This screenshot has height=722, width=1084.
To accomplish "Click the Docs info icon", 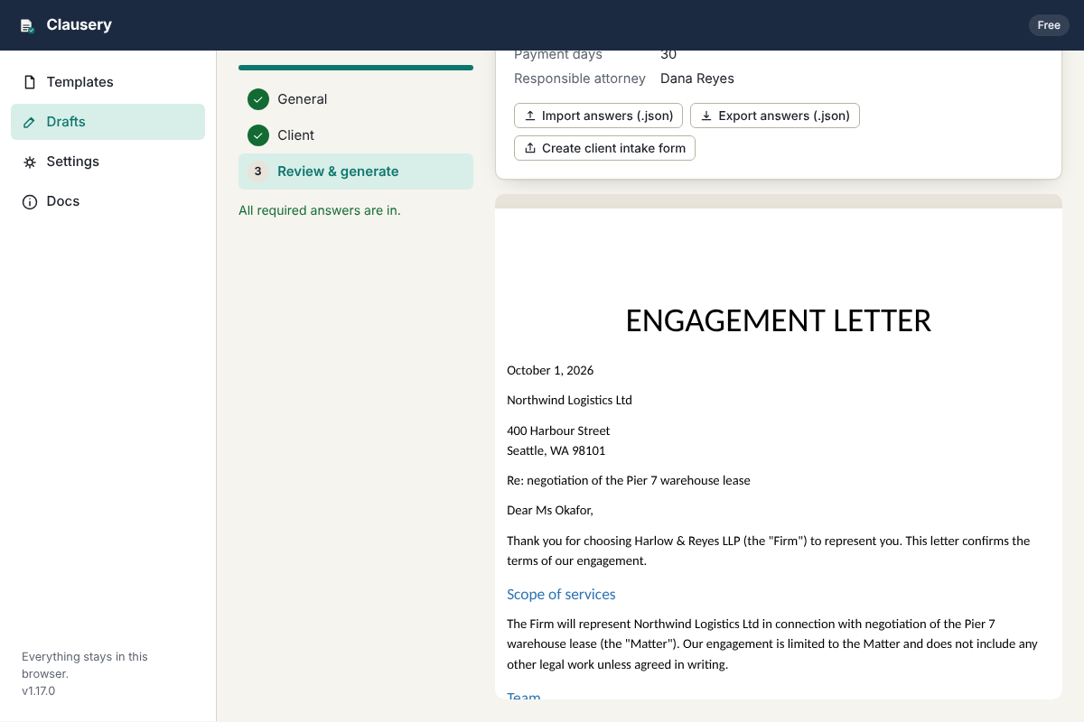I will click(x=30, y=201).
